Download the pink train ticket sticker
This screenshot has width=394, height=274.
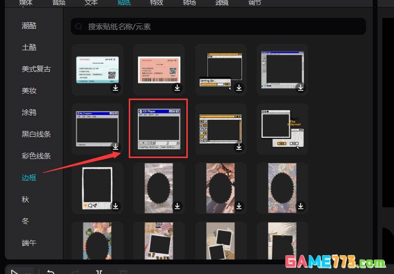coord(178,87)
